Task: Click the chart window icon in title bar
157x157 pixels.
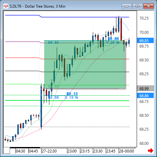Action: 6,6
